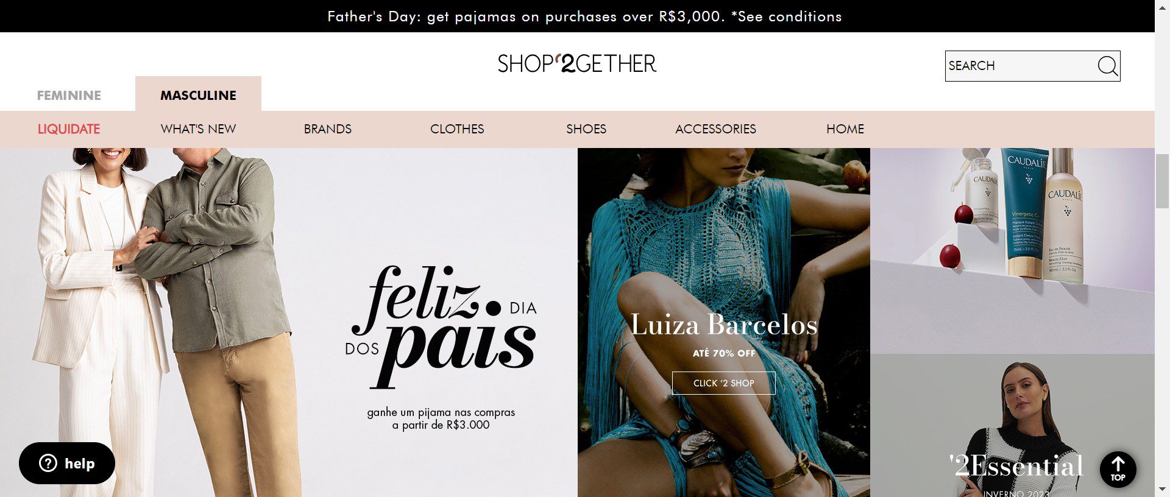
Task: Open the Home category menu
Action: pos(845,129)
